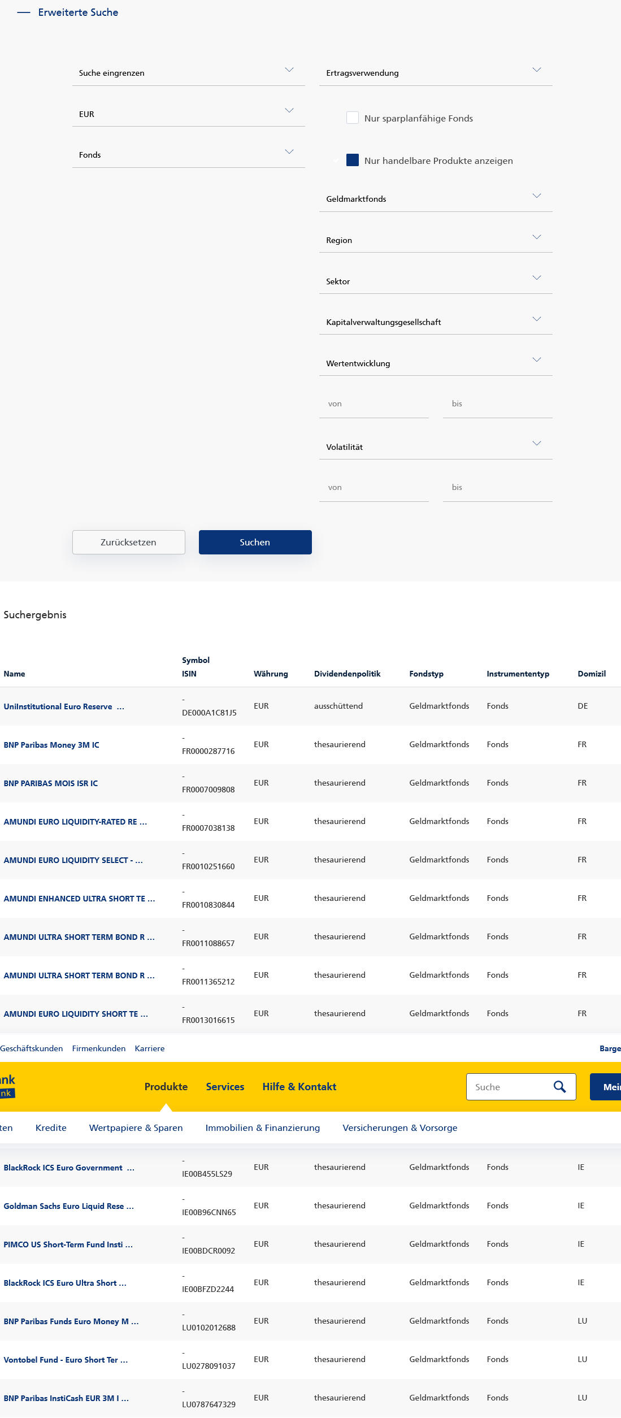Open Suche eingrenzen dropdown
Image resolution: width=621 pixels, height=1418 pixels.
coord(189,73)
